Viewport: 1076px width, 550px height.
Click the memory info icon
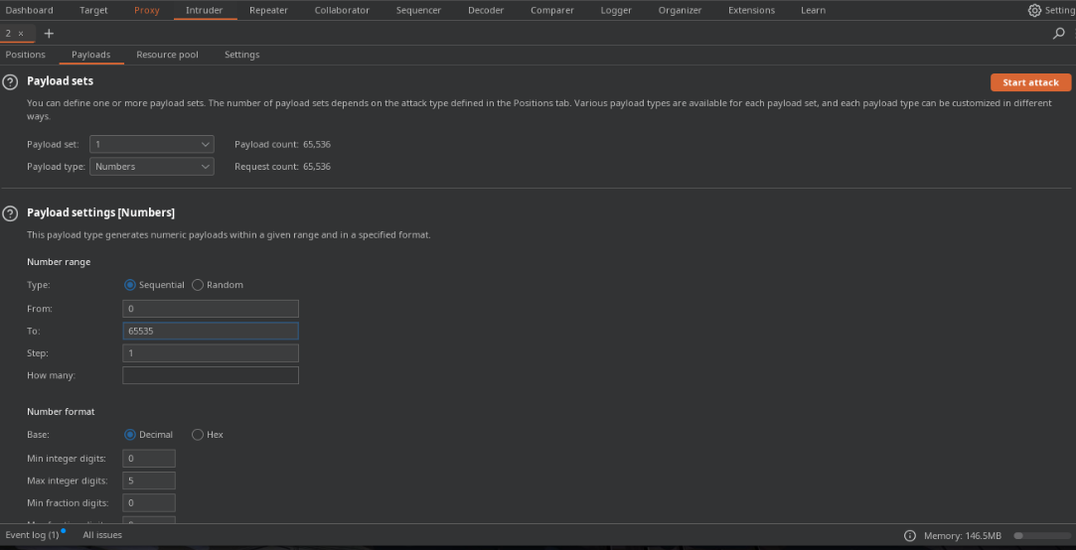pyautogui.click(x=910, y=535)
